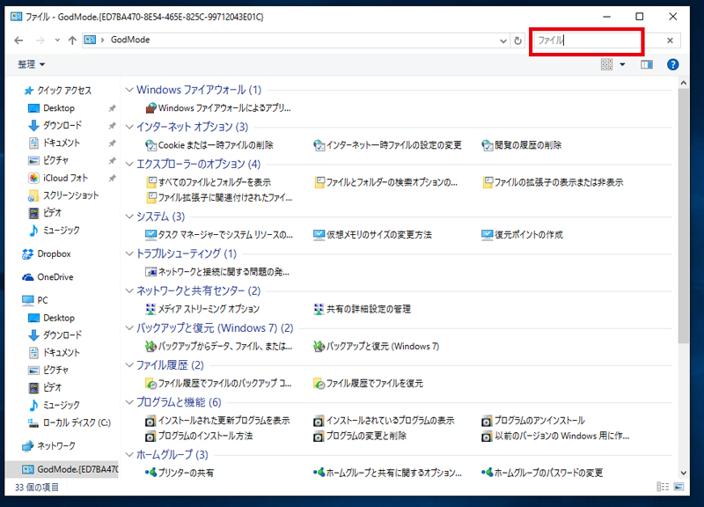Click the change view icon
The width and height of the screenshot is (704, 507).
click(606, 64)
